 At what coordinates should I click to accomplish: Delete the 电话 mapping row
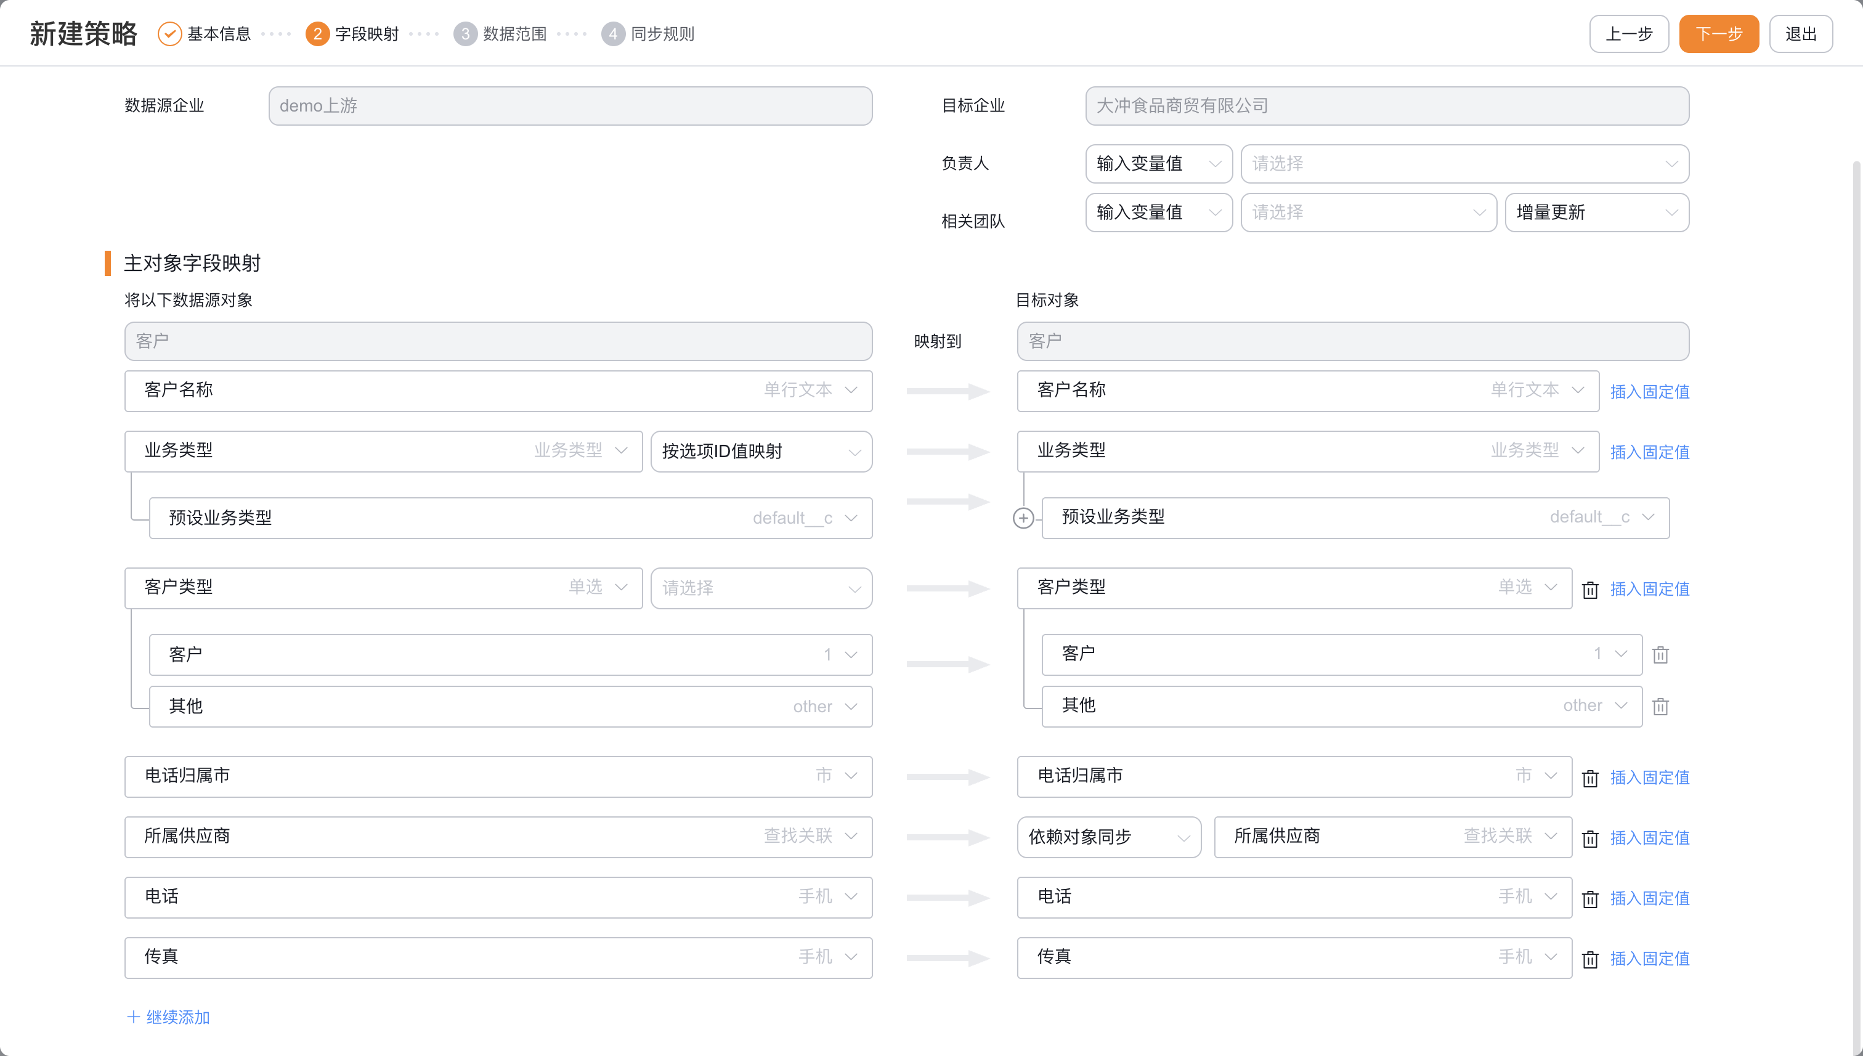coord(1589,899)
